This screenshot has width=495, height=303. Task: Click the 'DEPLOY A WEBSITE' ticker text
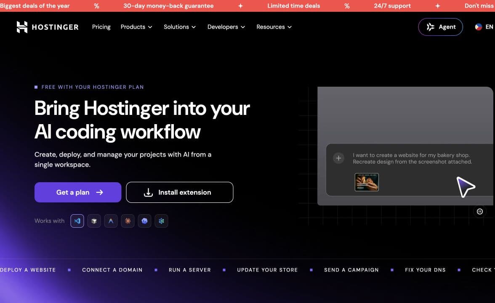(28, 270)
